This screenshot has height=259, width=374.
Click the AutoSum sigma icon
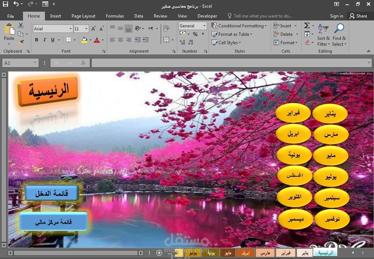click(x=307, y=26)
